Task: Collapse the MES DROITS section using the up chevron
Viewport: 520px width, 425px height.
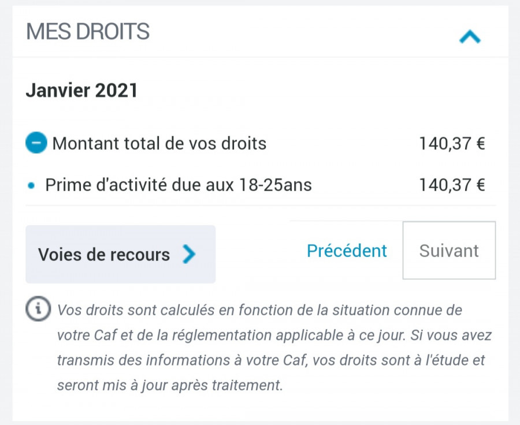Action: click(x=470, y=36)
